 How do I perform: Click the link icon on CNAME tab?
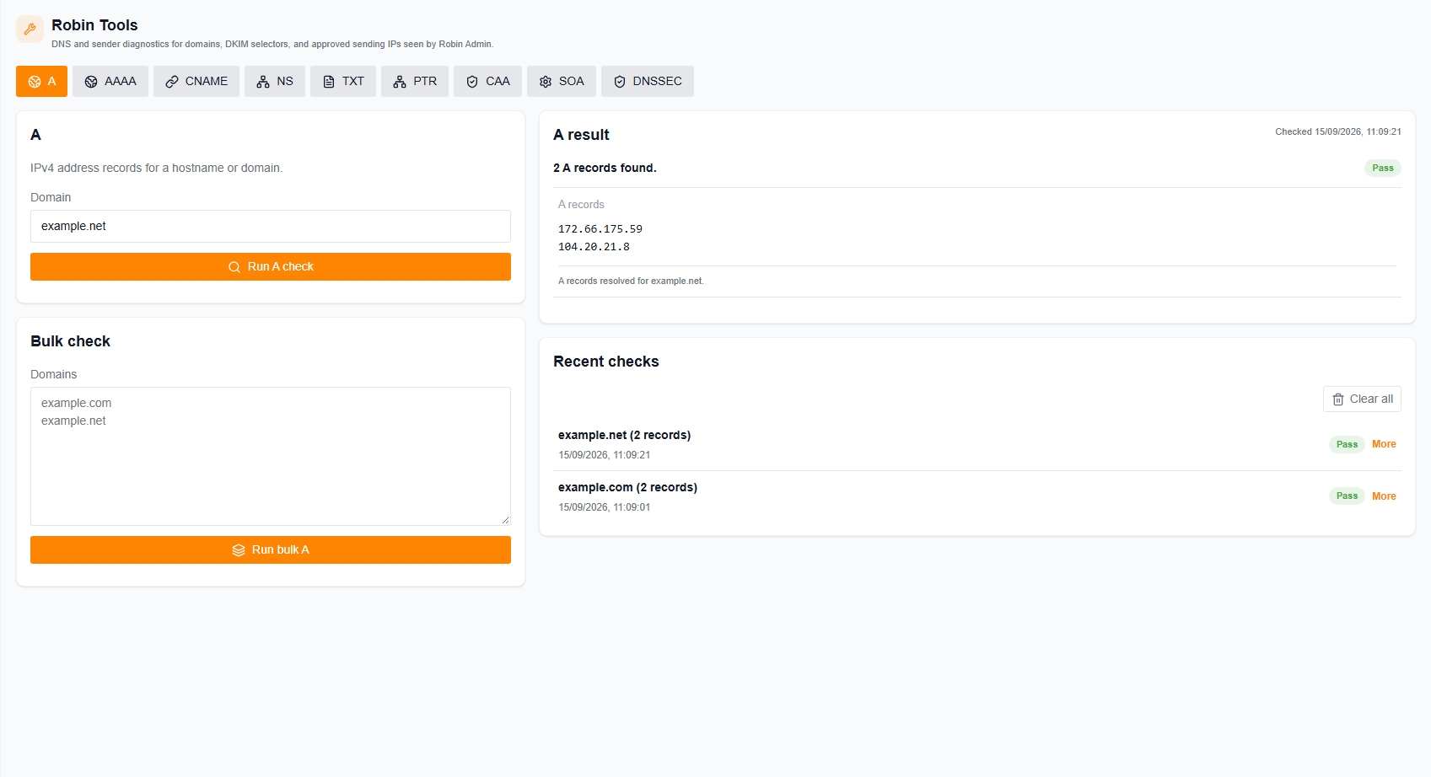point(172,82)
